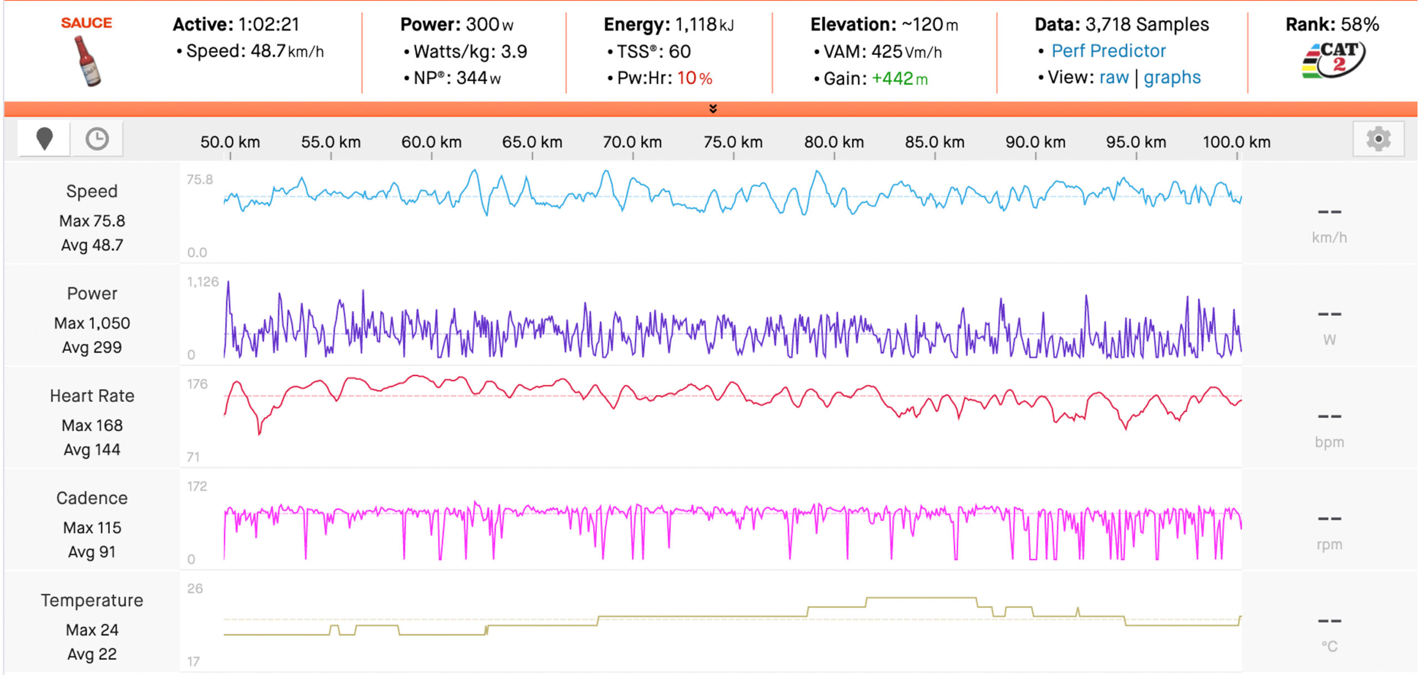This screenshot has height=675, width=1419.
Task: Click the Cadence graph label
Action: (x=92, y=498)
